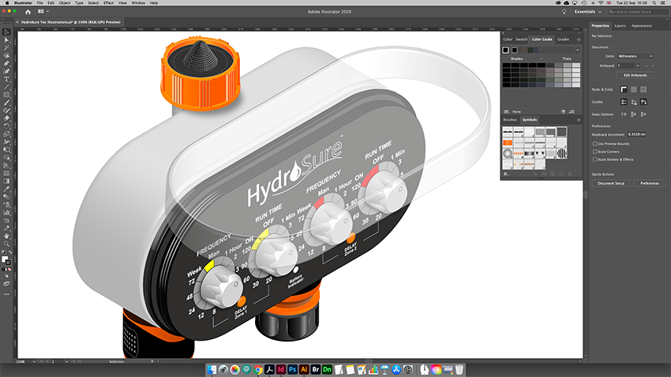Select the Selection tool arrow
The height and width of the screenshot is (377, 671).
click(6, 32)
